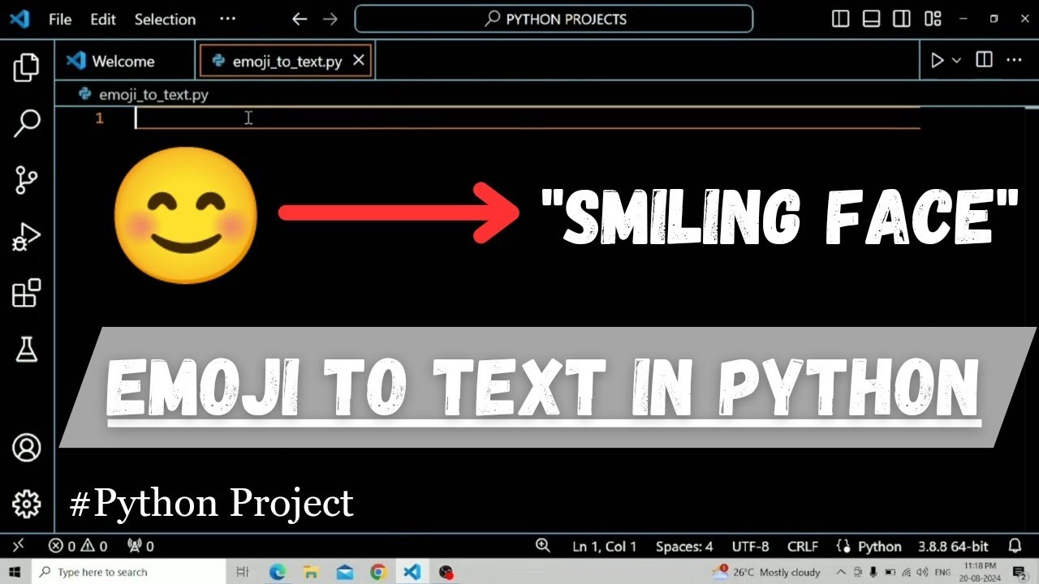Select the 3.8.8 64-bit Python interpreter
The width and height of the screenshot is (1039, 584).
click(953, 546)
